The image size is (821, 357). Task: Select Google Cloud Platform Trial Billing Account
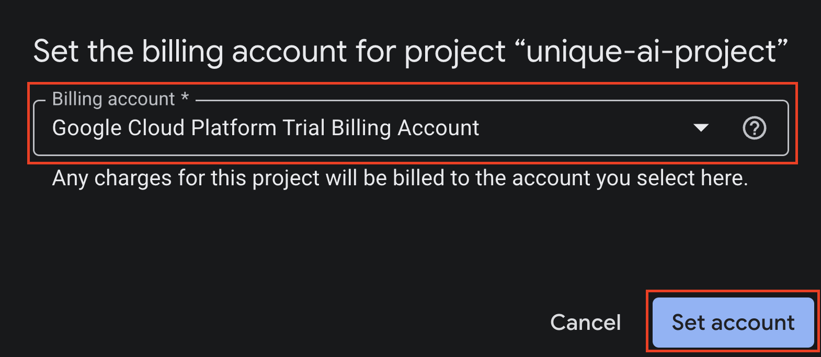(x=266, y=128)
